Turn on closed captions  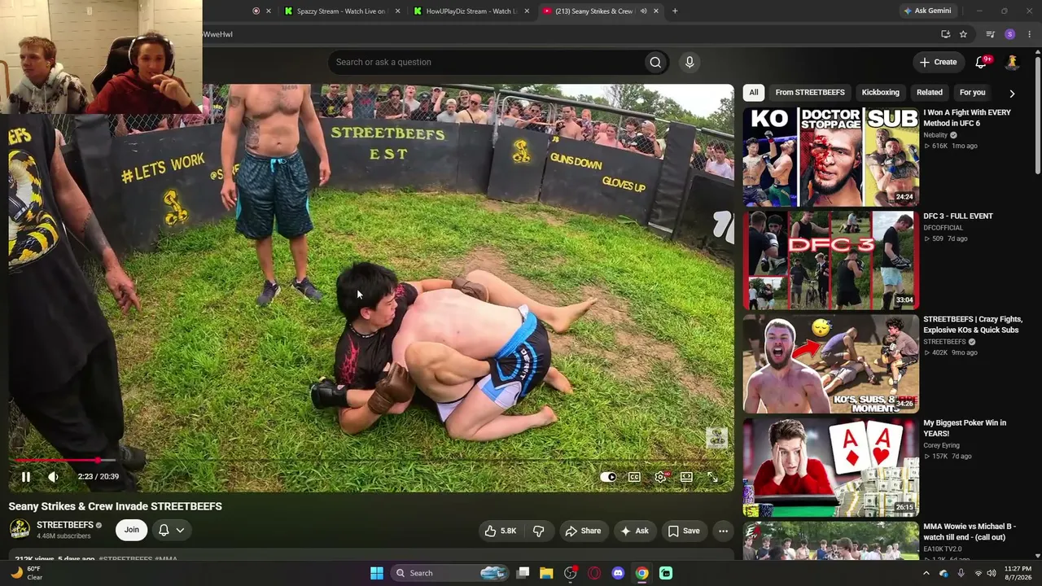click(634, 477)
